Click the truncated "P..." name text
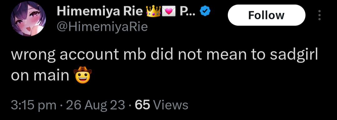The height and width of the screenshot is (120, 337). click(188, 12)
